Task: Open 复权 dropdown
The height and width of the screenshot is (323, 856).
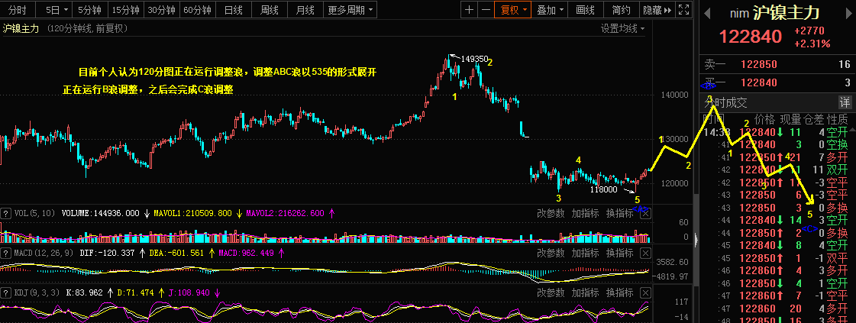Action: pyautogui.click(x=512, y=9)
